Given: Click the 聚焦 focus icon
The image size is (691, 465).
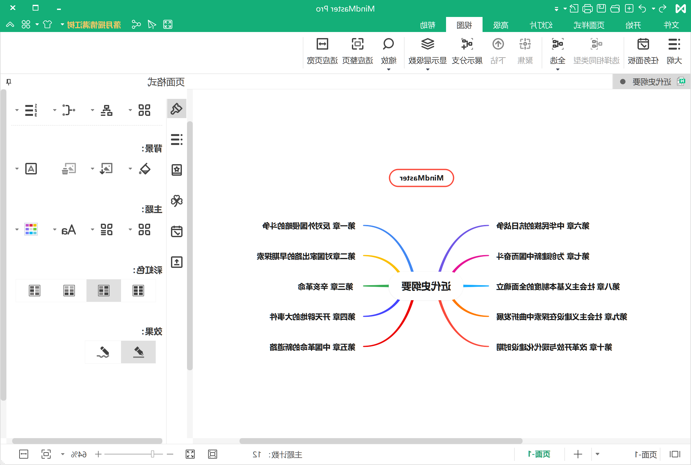Looking at the screenshot, I should tap(525, 44).
